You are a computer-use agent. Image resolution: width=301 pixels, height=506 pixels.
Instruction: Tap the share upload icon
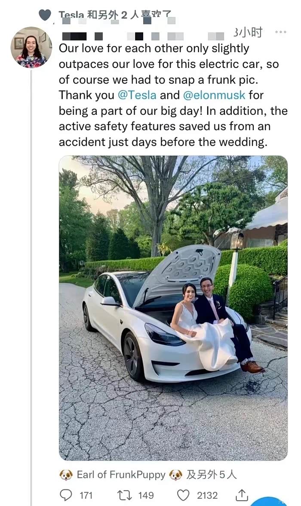coord(242,495)
